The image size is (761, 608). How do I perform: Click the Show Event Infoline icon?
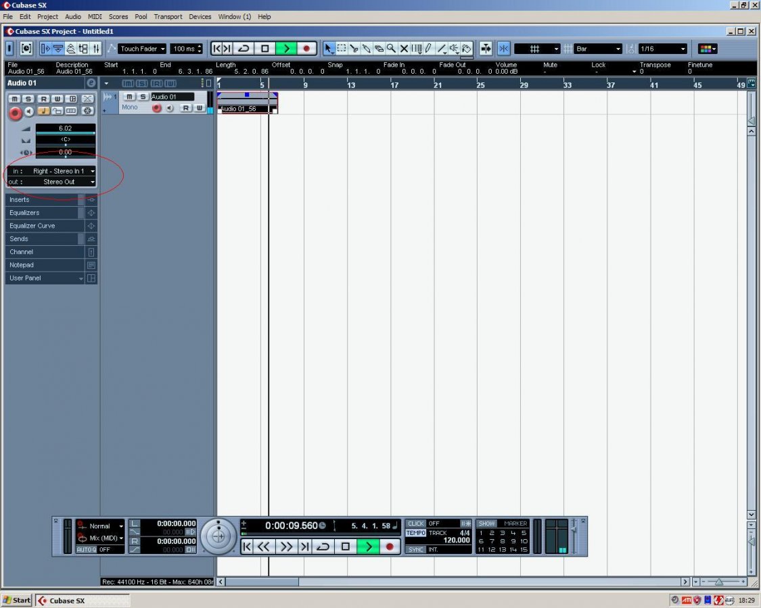(57, 49)
